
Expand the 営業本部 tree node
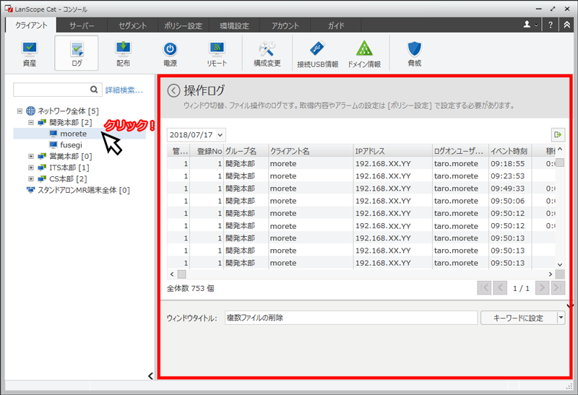pos(31,156)
